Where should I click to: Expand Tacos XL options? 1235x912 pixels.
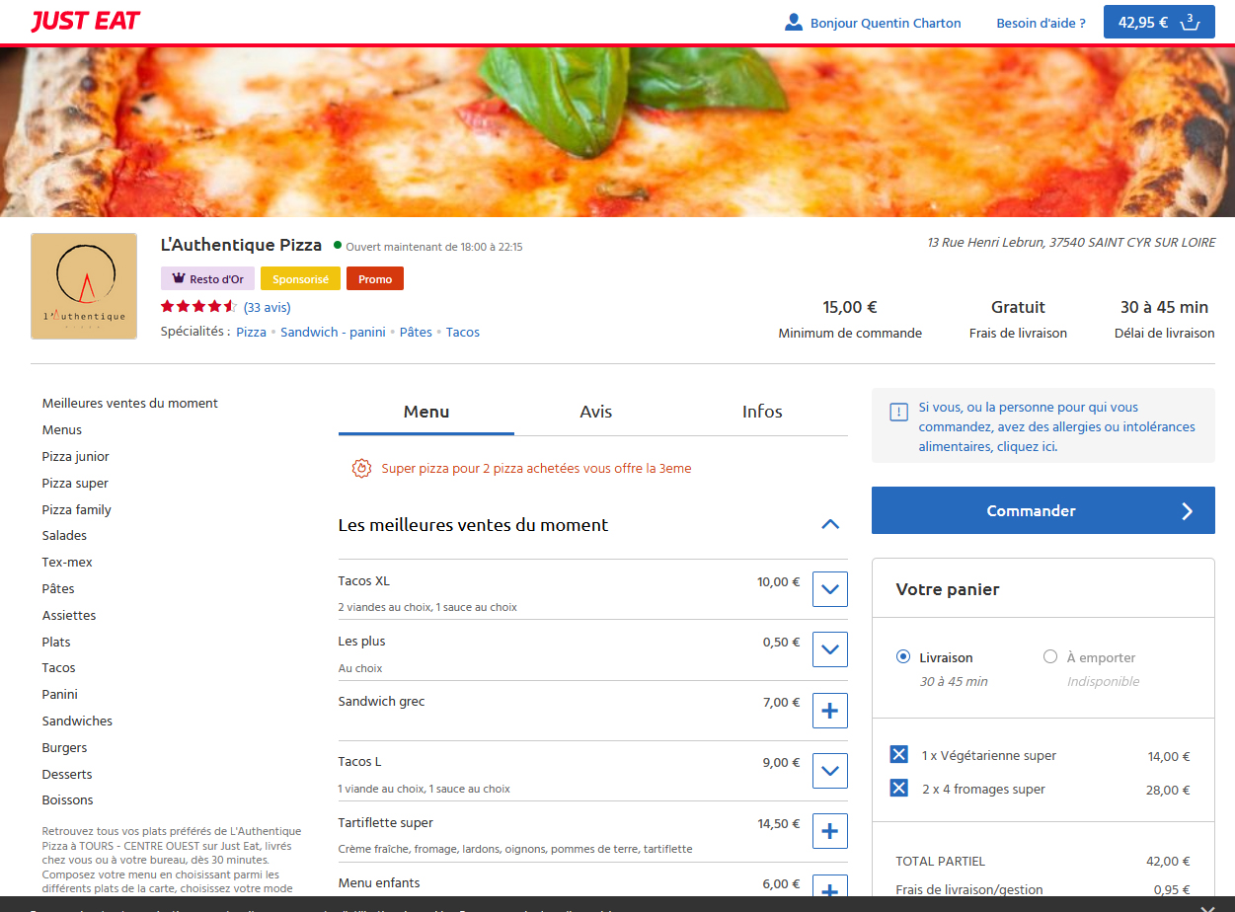click(x=829, y=590)
